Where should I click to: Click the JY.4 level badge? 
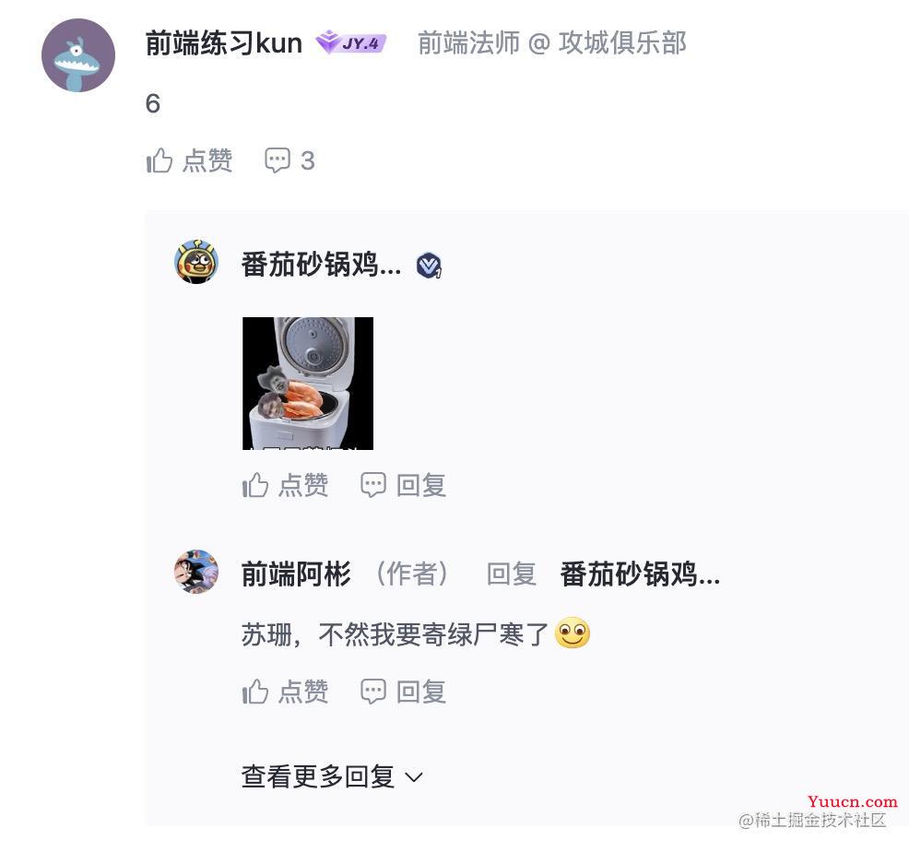350,43
